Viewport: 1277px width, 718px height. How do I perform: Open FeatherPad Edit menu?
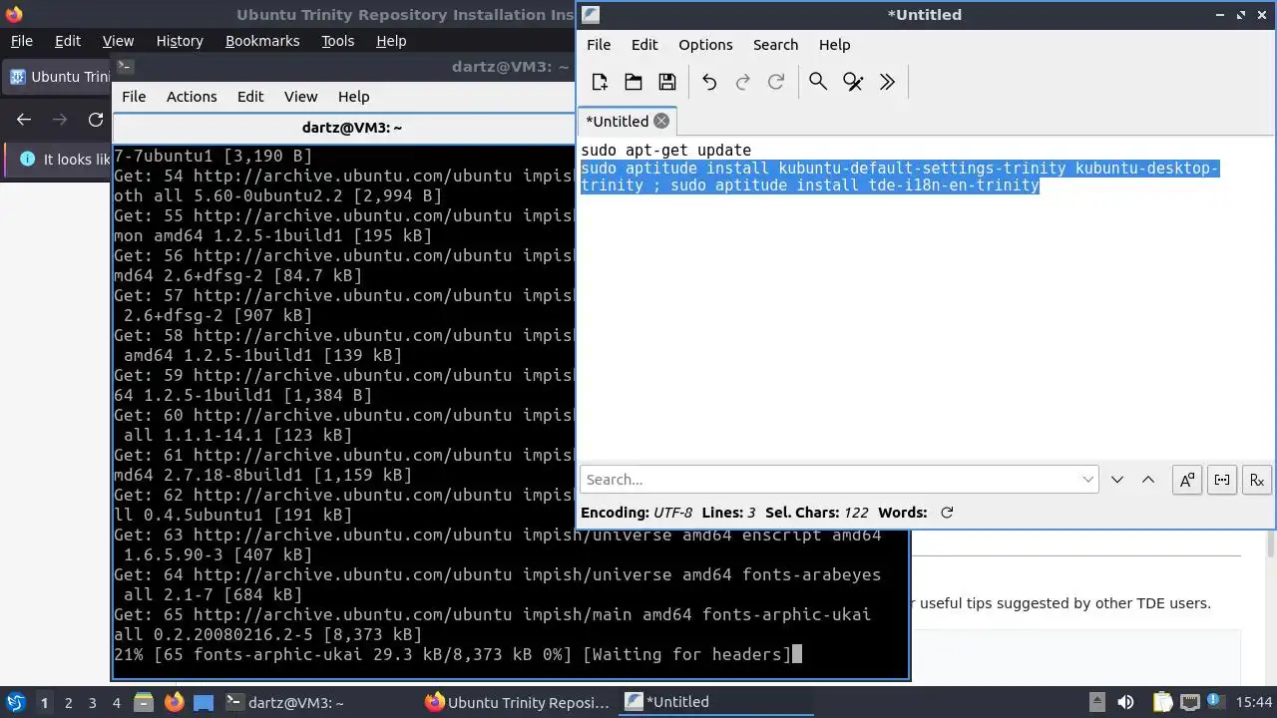point(644,45)
